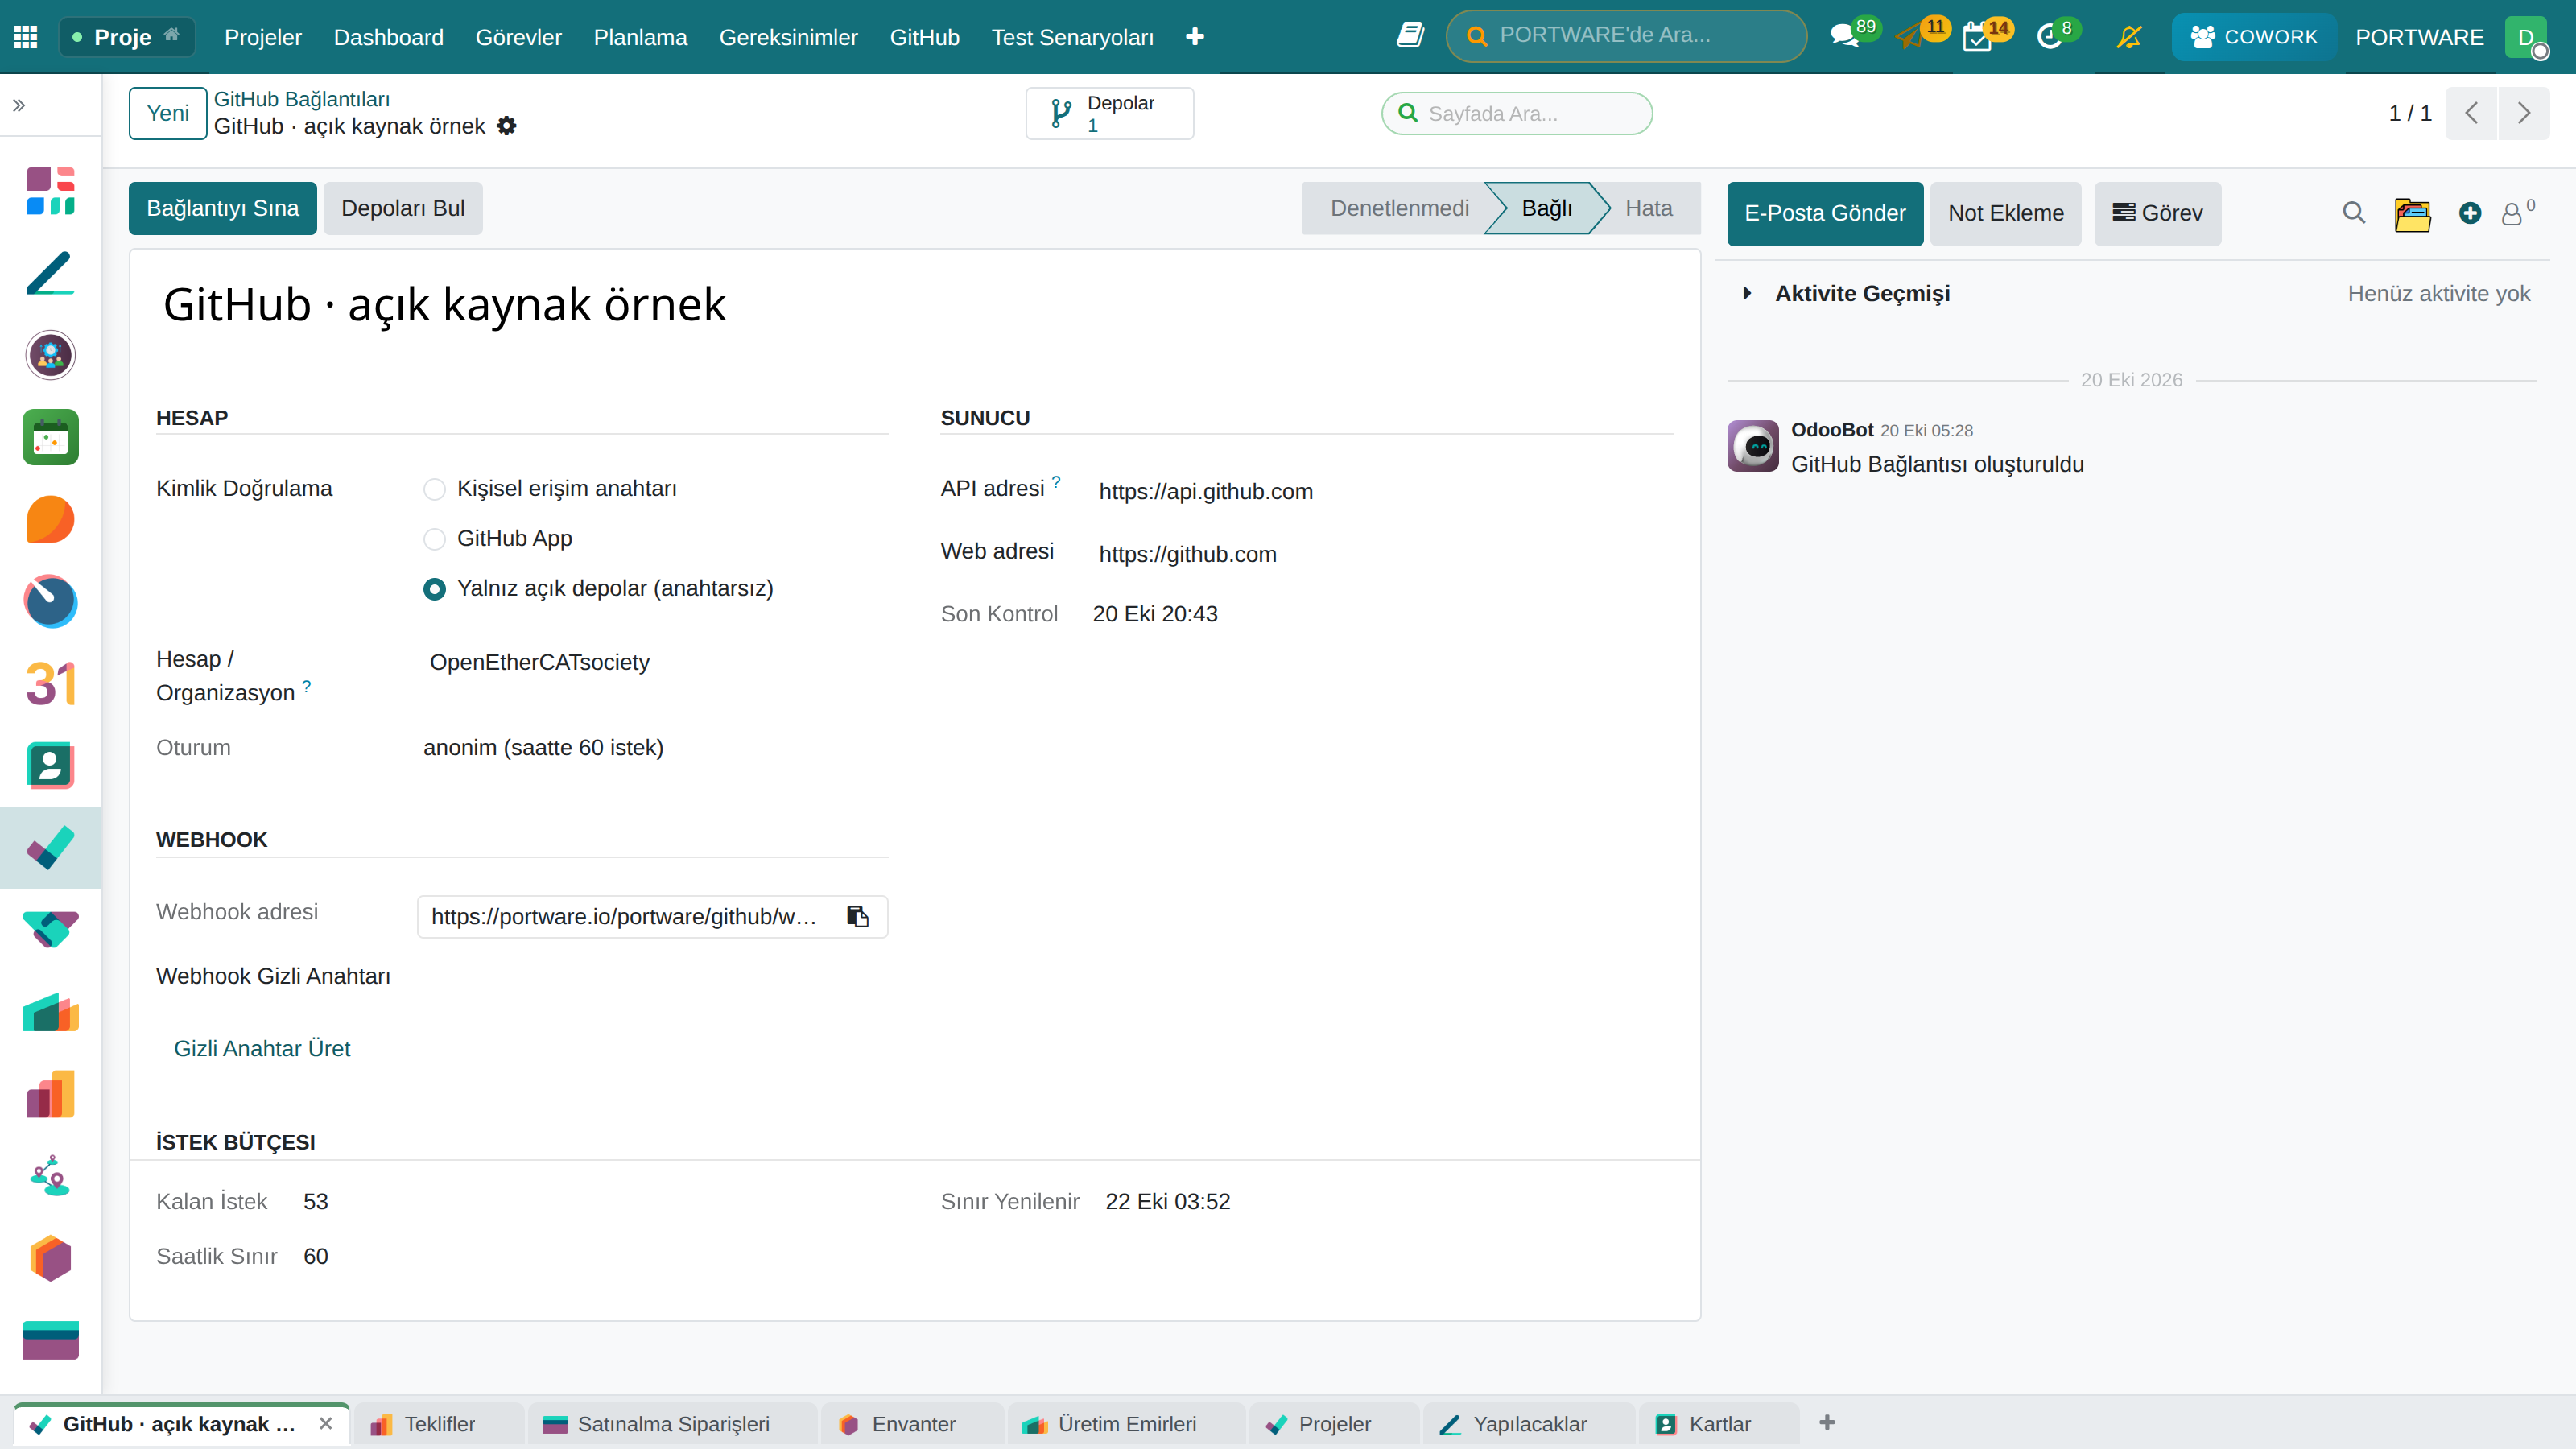Go to the next record arrow

[2523, 113]
